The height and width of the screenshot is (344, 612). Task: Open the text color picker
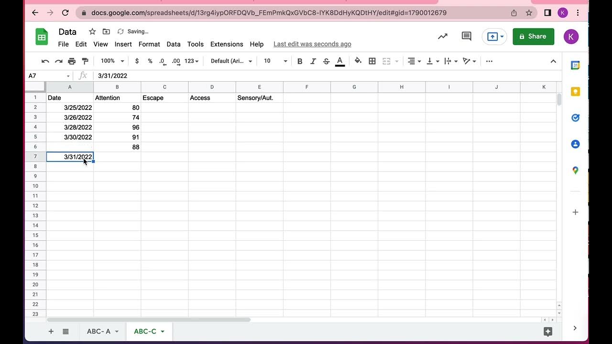click(x=340, y=61)
